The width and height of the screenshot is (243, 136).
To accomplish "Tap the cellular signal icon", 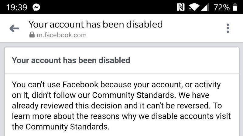I will tap(205, 7).
